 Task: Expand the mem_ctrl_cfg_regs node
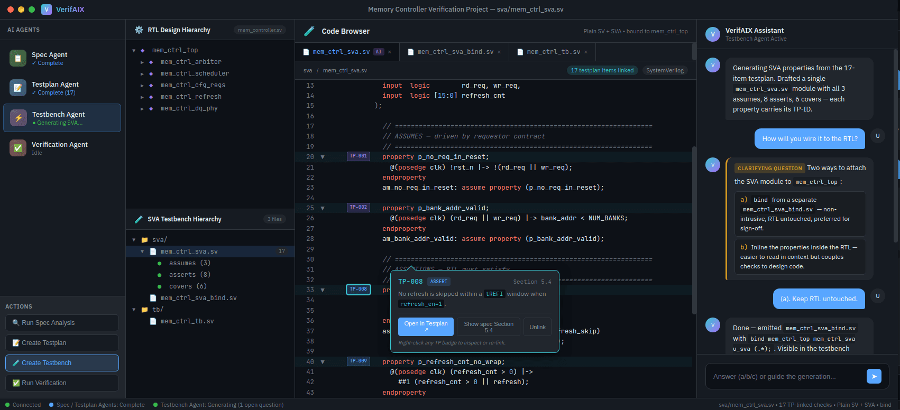point(142,86)
